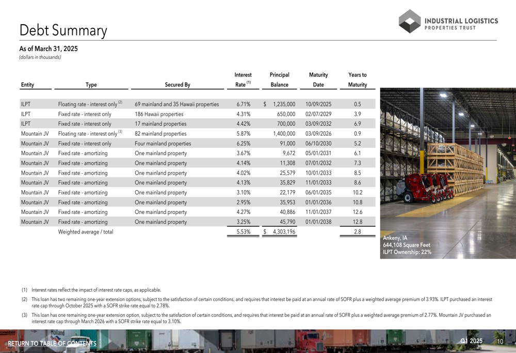
Task: Click the Entity column header
Action: (x=28, y=85)
